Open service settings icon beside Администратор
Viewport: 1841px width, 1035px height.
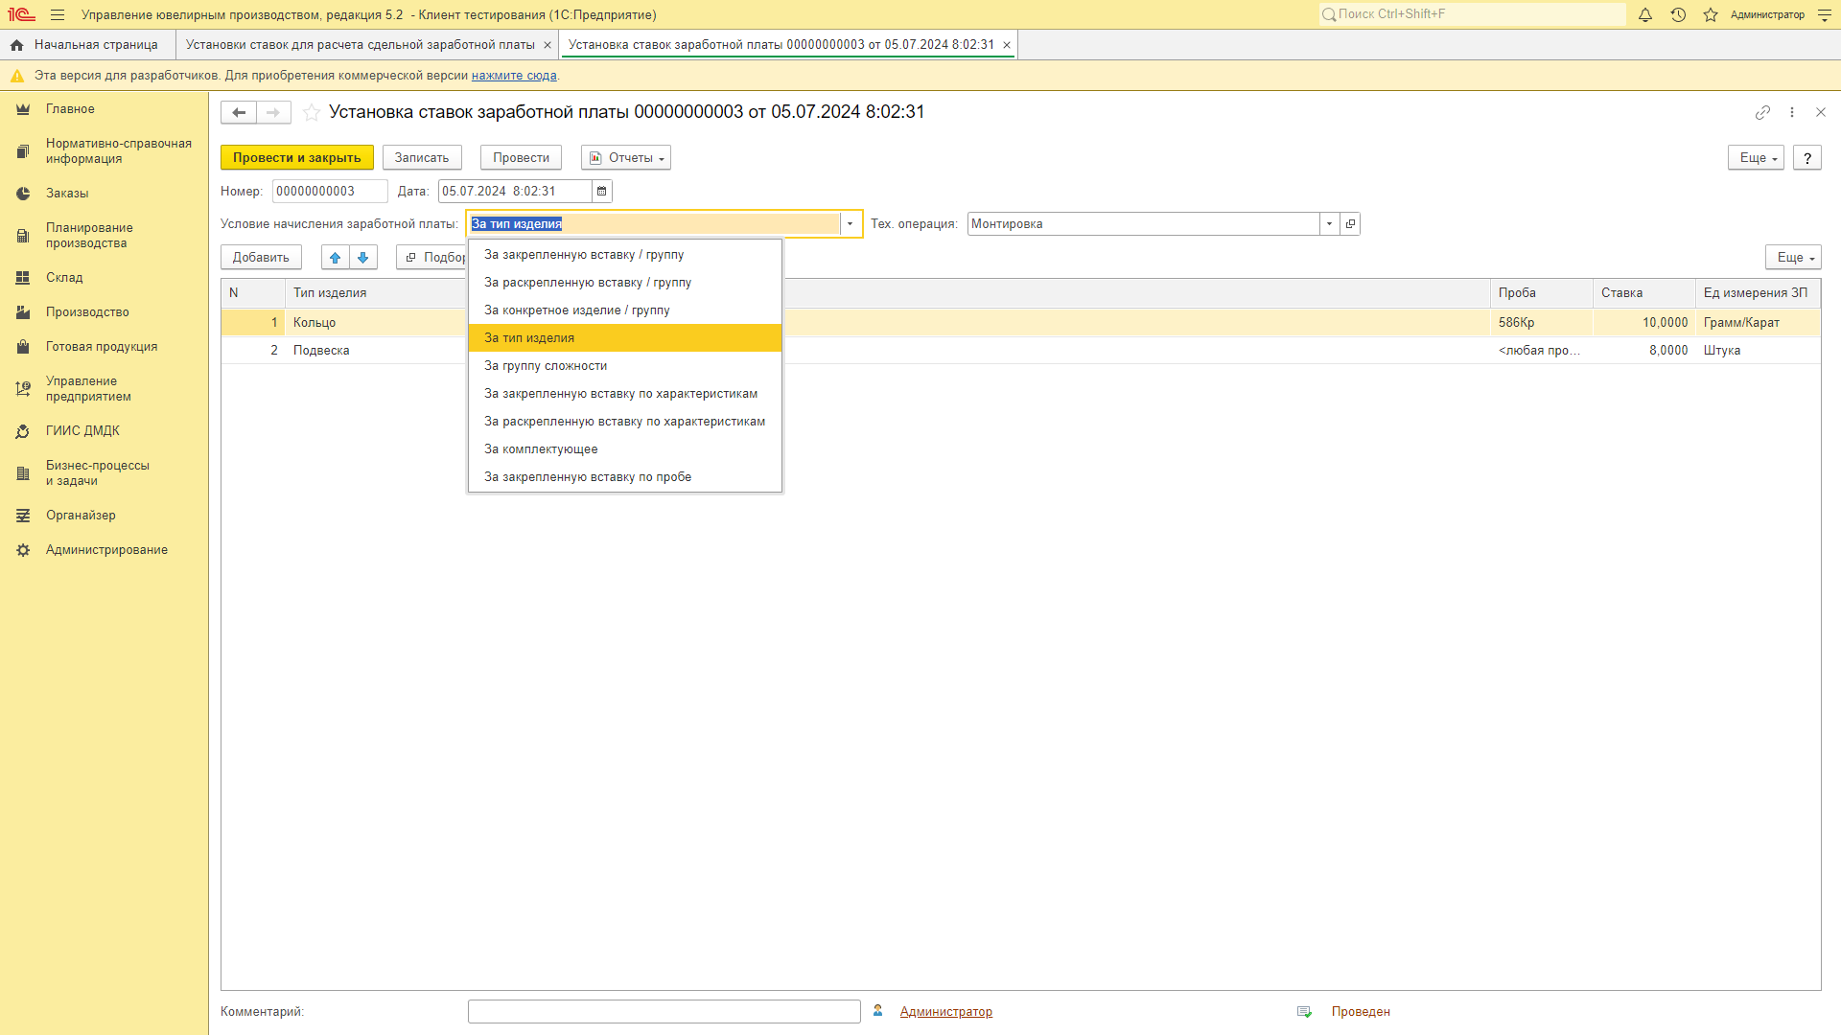click(x=1825, y=15)
